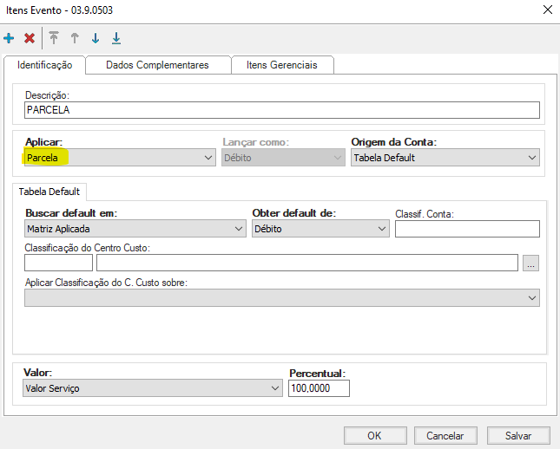Click the Percentual field with 100,0000
The height and width of the screenshot is (449, 560).
[319, 388]
